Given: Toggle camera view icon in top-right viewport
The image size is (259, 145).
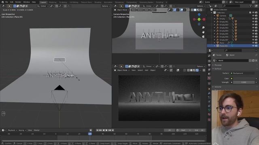Looking at the screenshot, I should point(203,37).
